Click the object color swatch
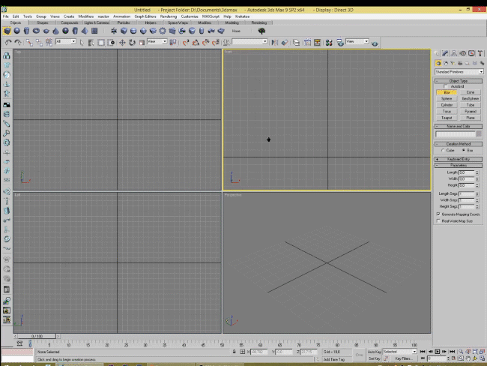The height and width of the screenshot is (366, 487). point(480,134)
